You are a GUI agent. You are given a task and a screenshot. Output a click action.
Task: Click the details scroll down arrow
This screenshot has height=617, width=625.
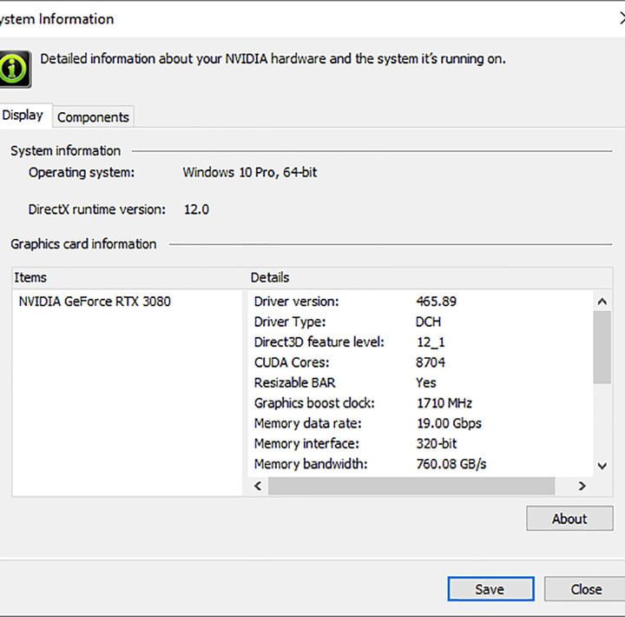602,465
